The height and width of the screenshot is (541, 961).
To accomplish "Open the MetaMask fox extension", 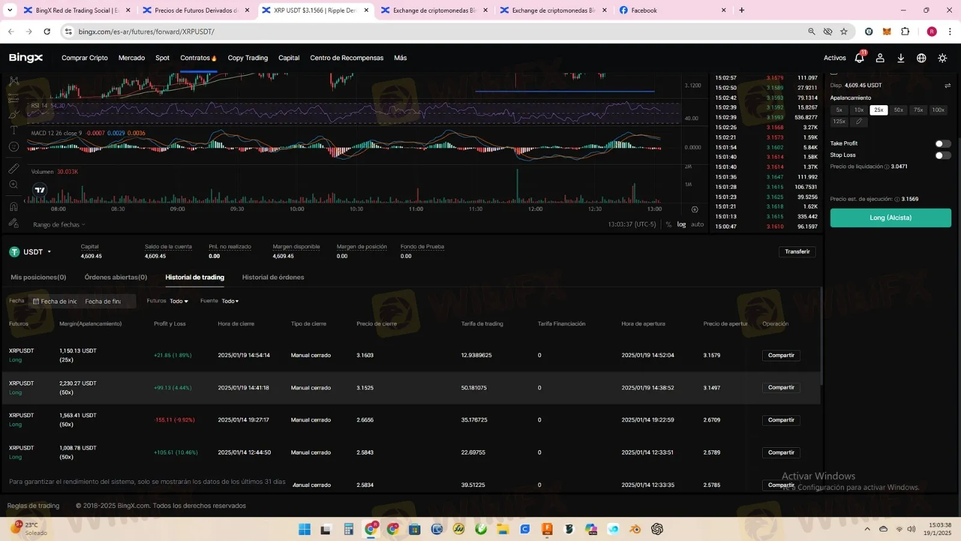I will [x=887, y=31].
